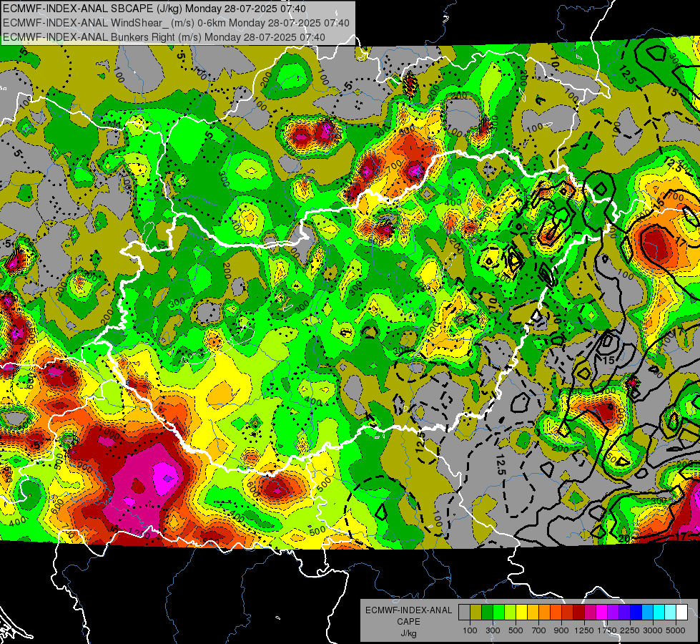Click the WindShear_ 0-6km title line
Image resolution: width=700 pixels, height=644 pixels.
click(176, 23)
